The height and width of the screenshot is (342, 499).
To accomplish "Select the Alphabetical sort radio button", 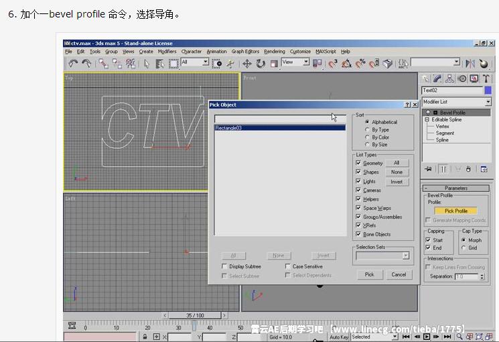I will pos(367,122).
